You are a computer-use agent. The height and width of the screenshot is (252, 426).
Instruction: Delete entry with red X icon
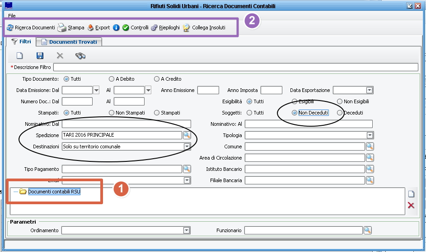coord(411,206)
